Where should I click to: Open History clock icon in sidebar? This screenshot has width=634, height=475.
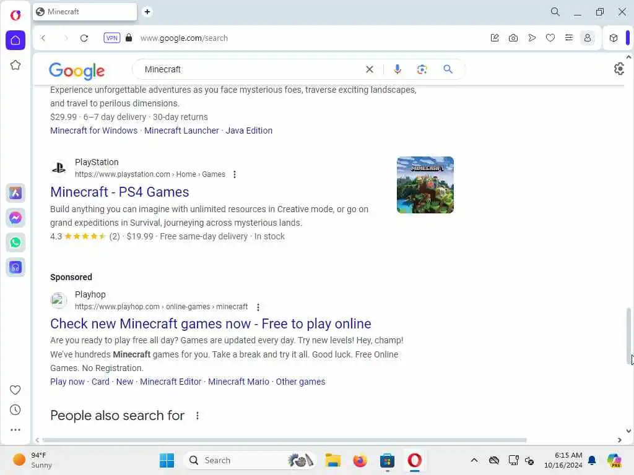[15, 409]
